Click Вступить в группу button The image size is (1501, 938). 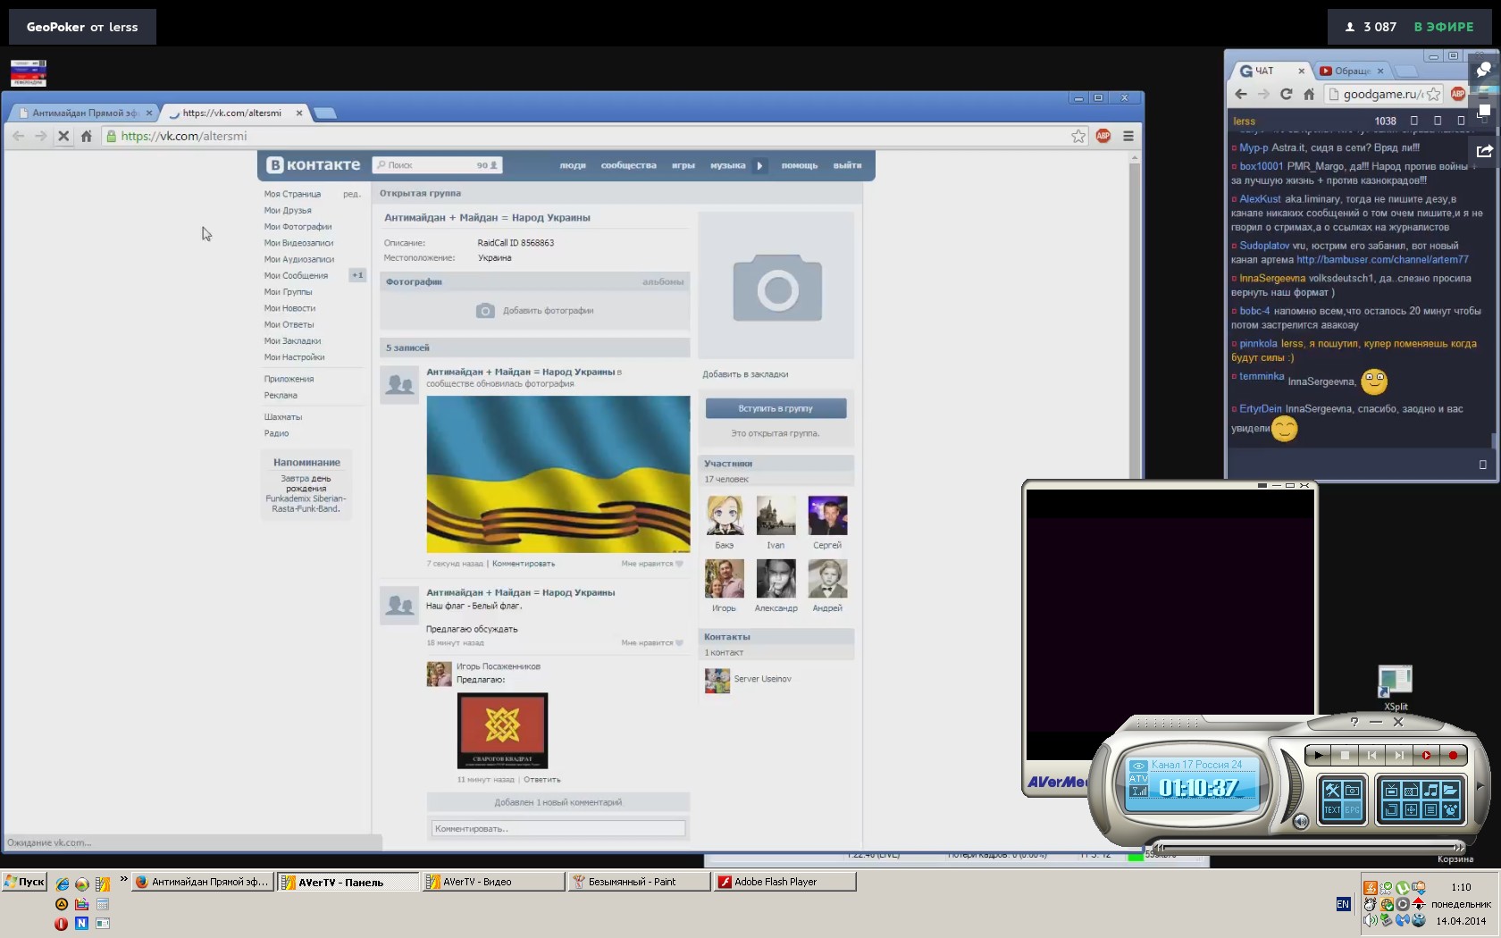(776, 408)
